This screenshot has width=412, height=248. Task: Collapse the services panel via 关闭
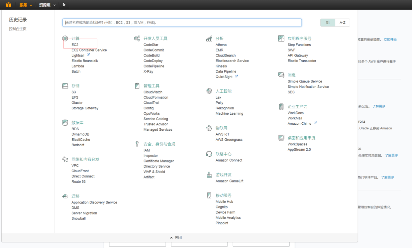coord(176,237)
